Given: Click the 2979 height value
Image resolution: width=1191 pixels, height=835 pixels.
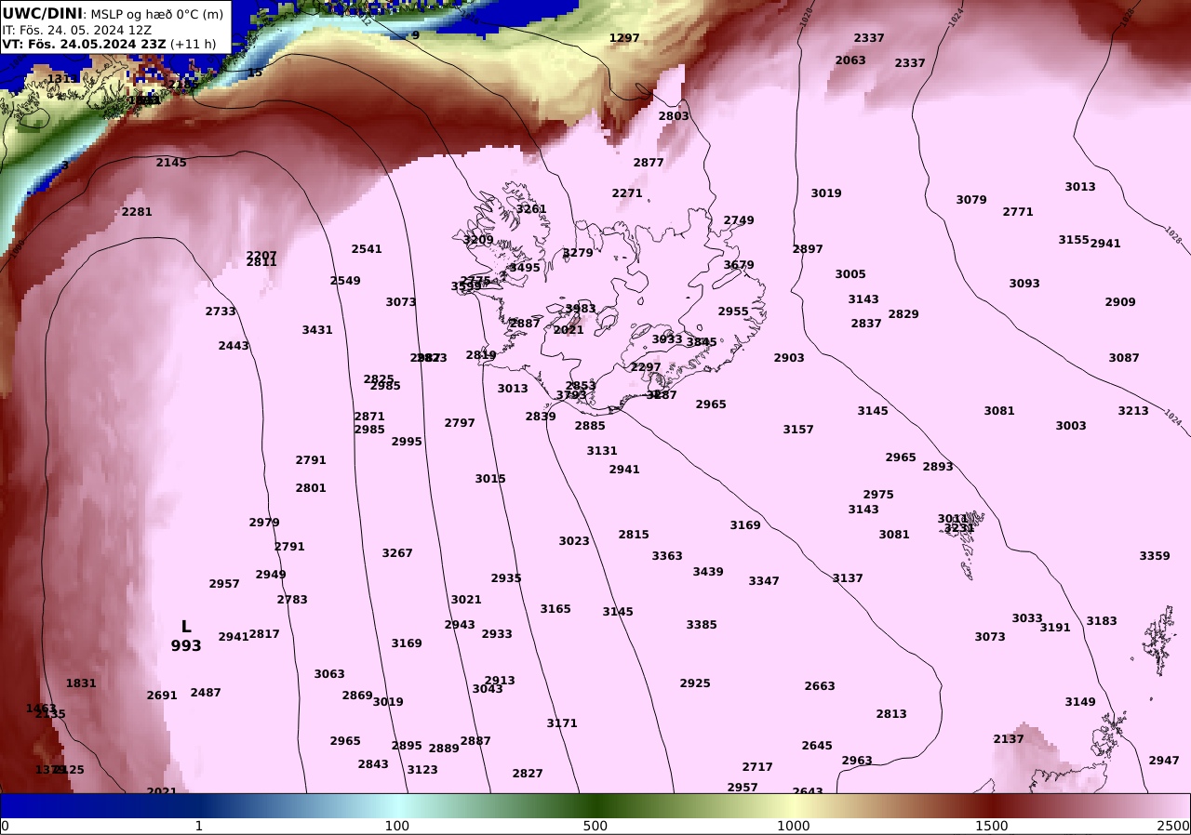Looking at the screenshot, I should click(x=264, y=523).
